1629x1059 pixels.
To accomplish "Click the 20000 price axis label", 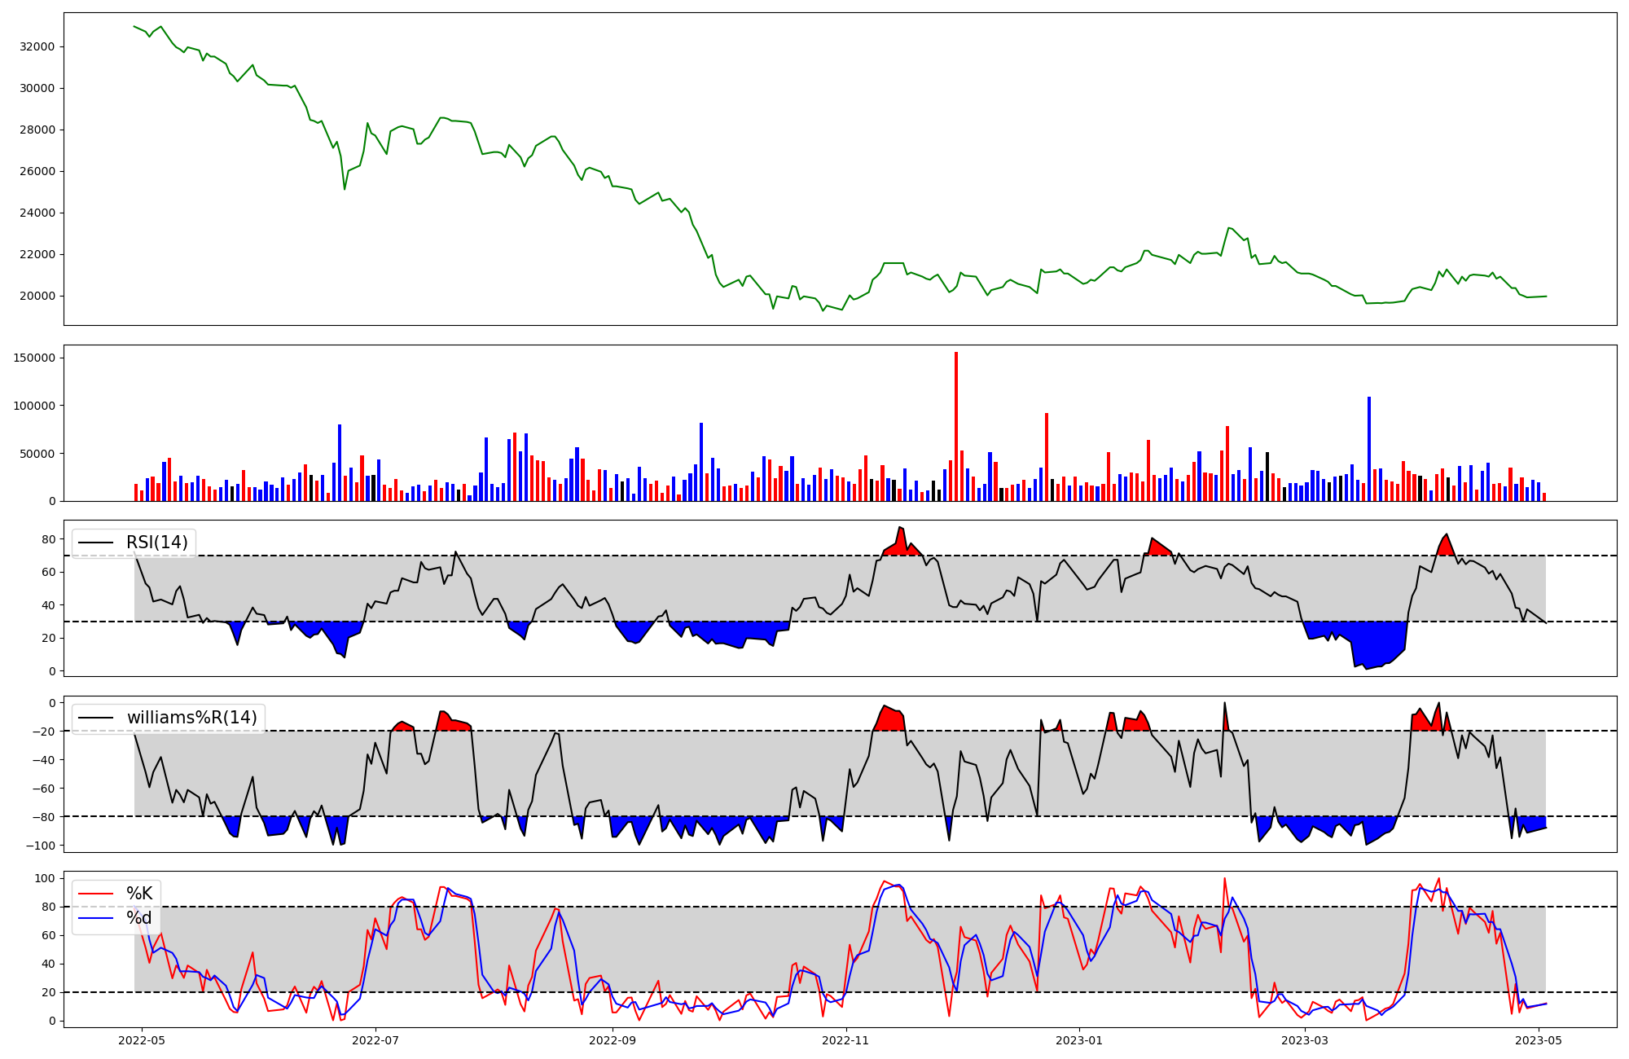I will 37,296.
